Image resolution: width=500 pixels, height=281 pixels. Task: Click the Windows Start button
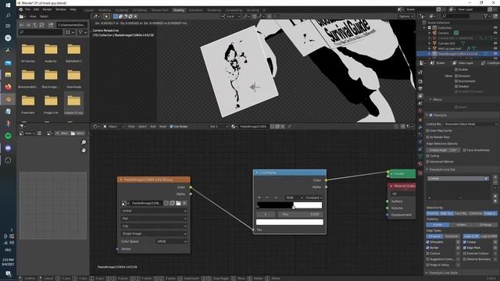9,5
